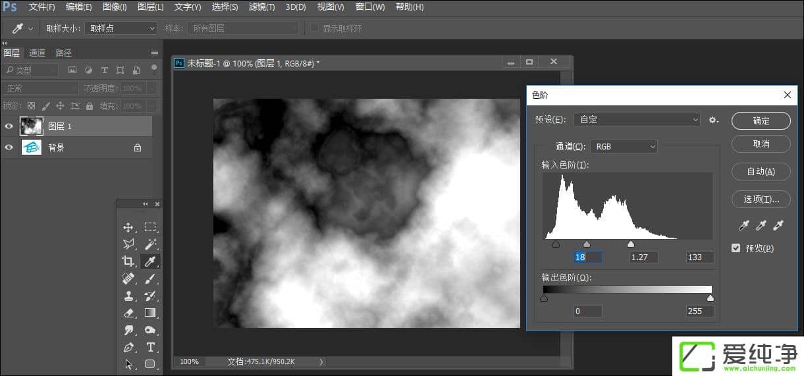Select the Pen tool

coord(128,347)
